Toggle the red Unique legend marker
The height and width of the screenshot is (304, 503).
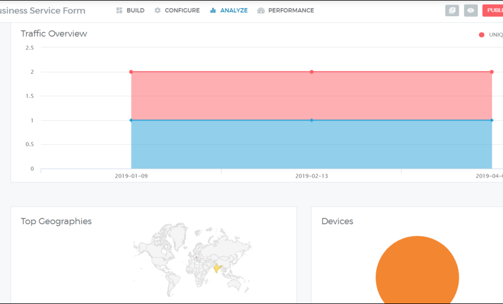(482, 35)
